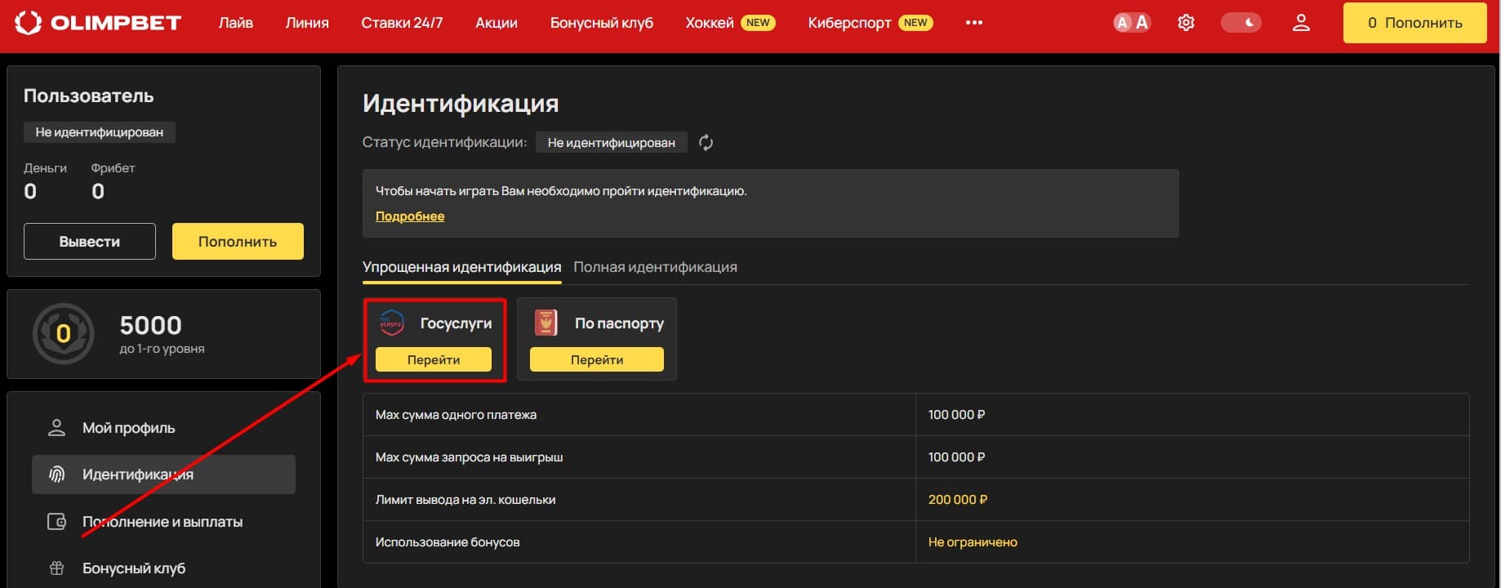Click the fingerprint Идентификация icon

coord(56,474)
